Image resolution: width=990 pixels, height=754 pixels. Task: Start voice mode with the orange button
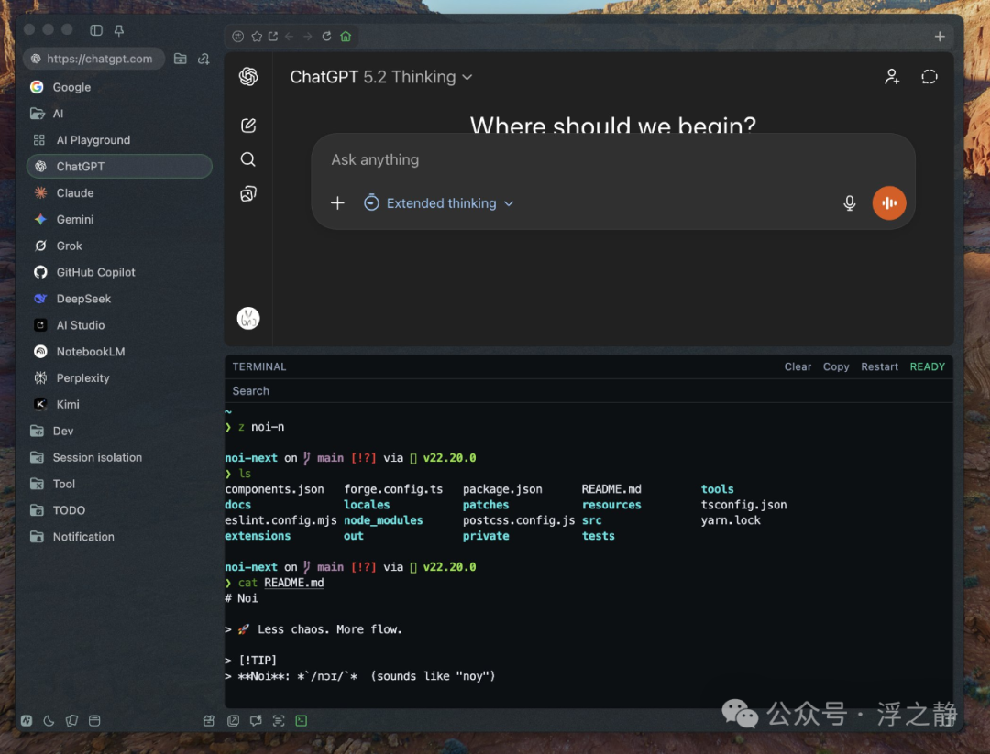(889, 203)
